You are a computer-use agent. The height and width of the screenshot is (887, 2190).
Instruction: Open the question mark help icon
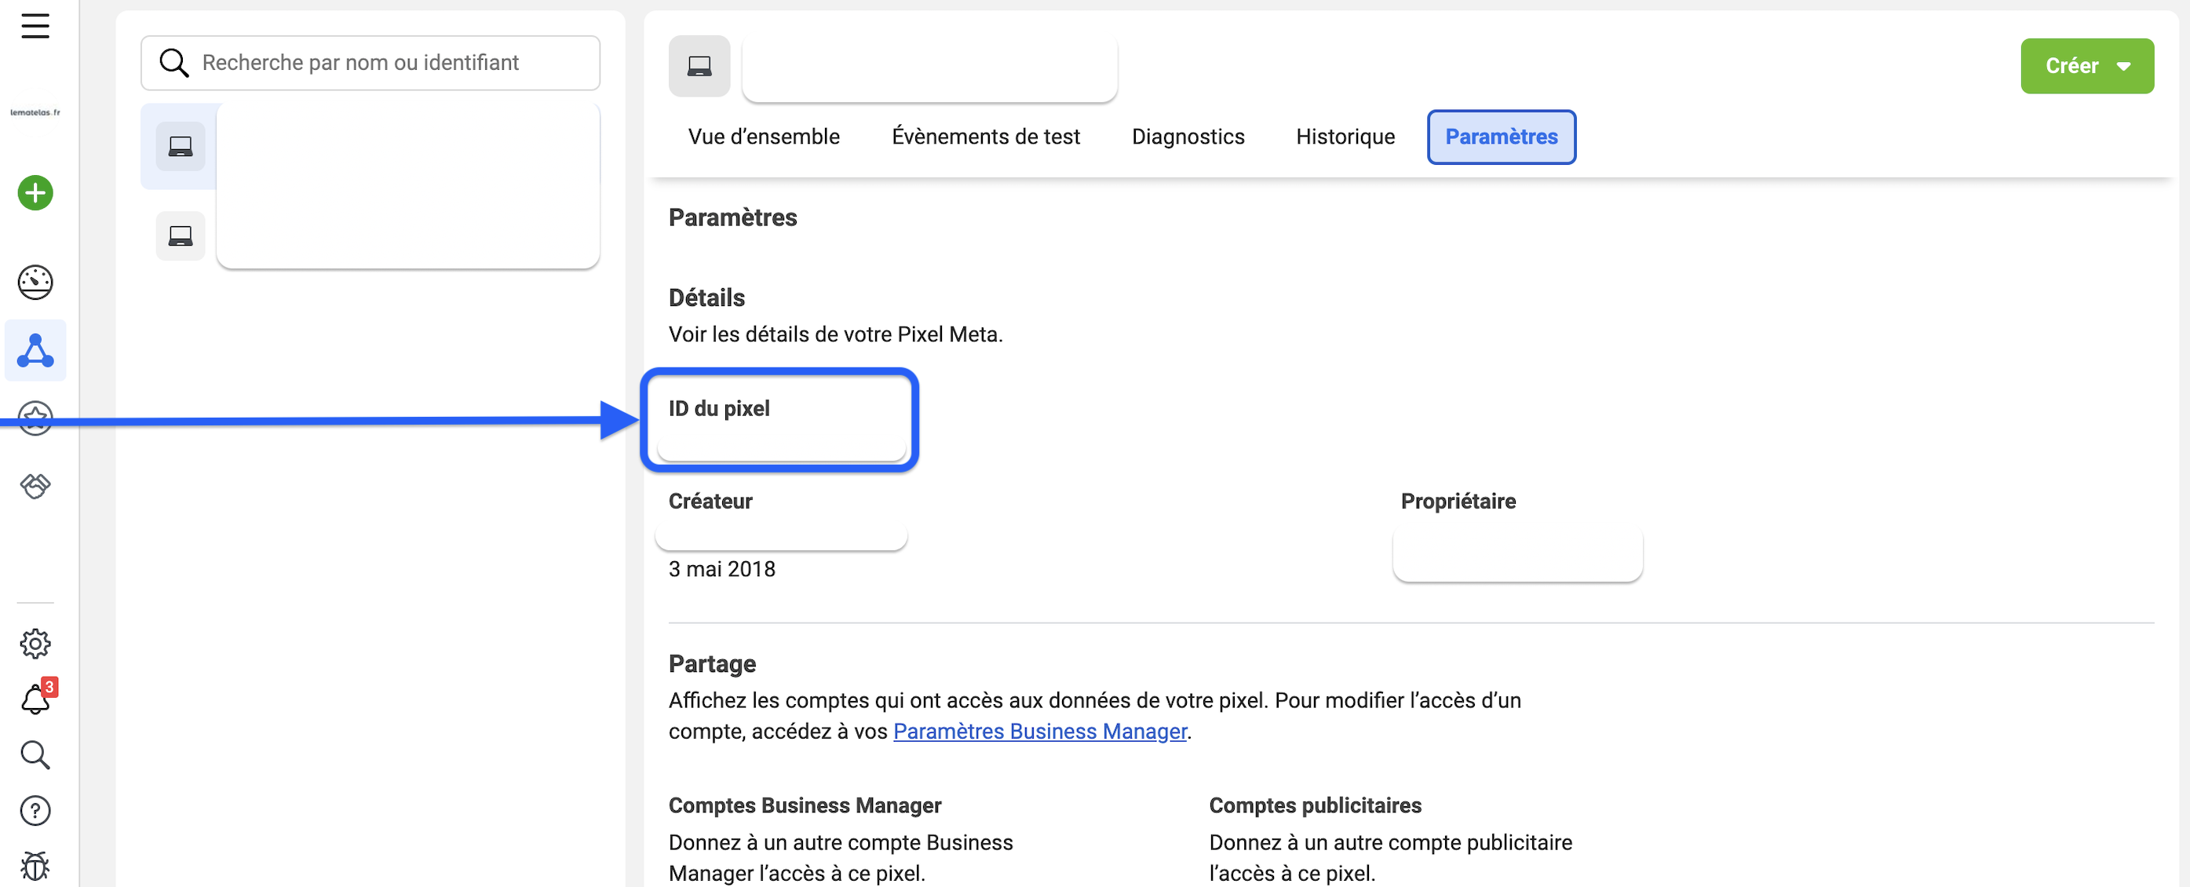click(35, 810)
